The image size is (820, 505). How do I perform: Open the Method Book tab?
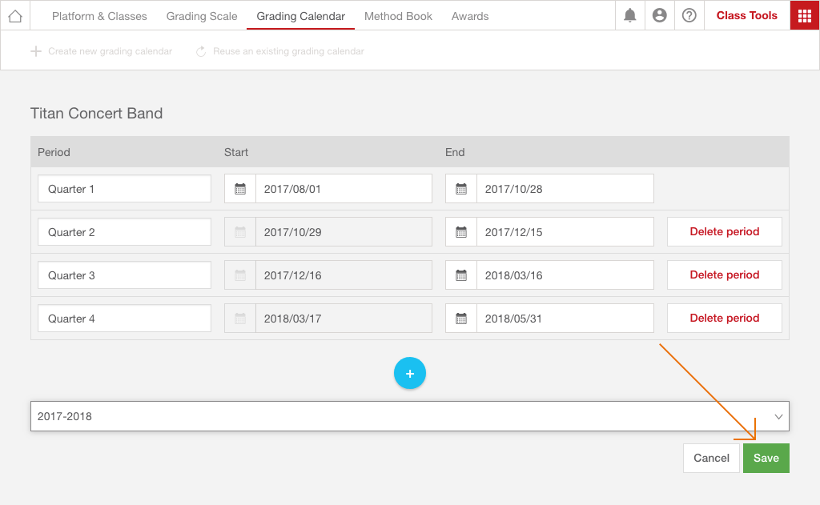(399, 16)
